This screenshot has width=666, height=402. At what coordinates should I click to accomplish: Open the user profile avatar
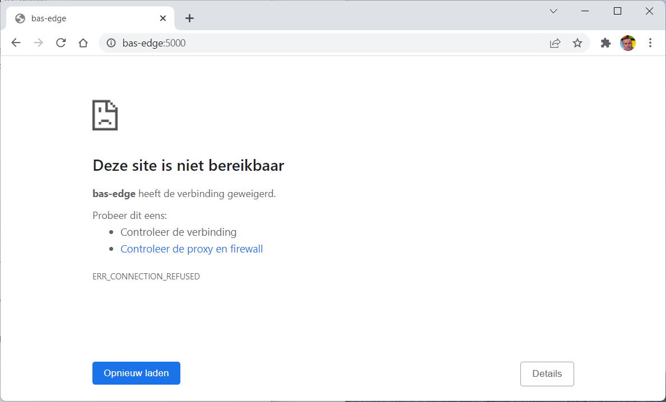[628, 43]
